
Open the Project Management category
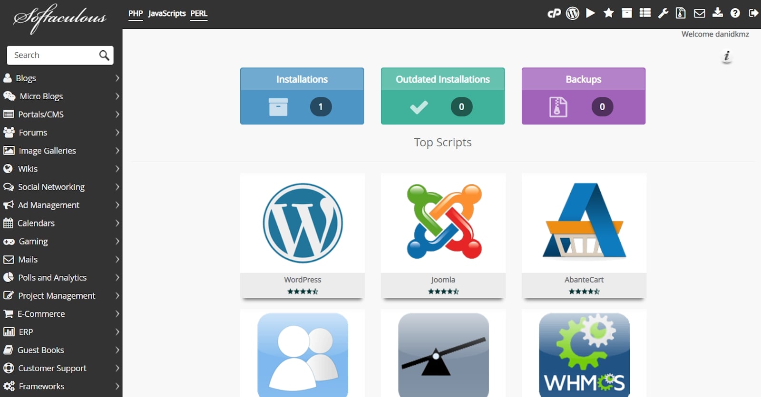(61, 295)
